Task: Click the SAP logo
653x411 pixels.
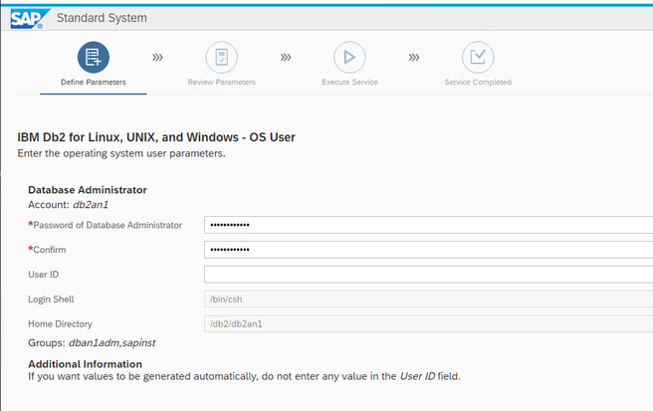Action: pyautogui.click(x=30, y=19)
